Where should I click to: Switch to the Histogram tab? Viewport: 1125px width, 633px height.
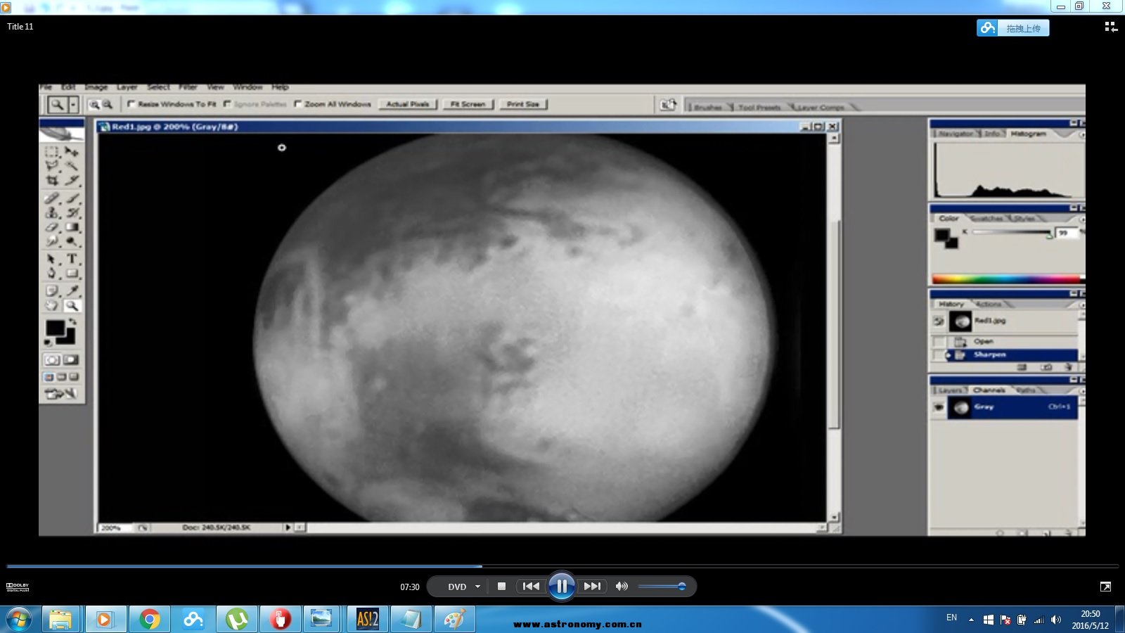[x=1028, y=134]
